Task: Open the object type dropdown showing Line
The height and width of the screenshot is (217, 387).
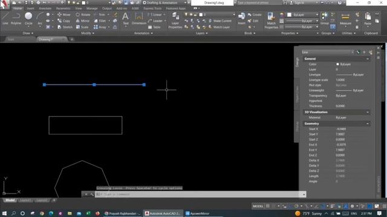Action: coord(328,52)
